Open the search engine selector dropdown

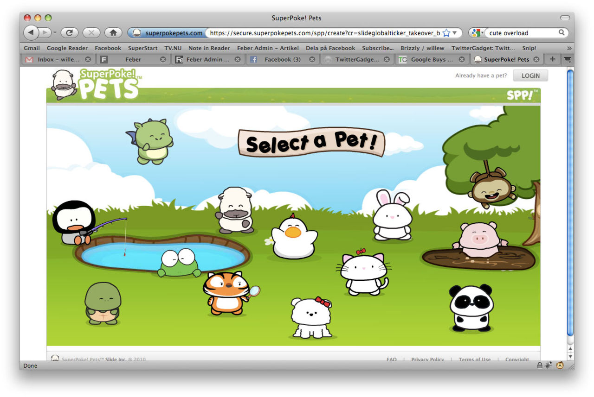[x=478, y=33]
